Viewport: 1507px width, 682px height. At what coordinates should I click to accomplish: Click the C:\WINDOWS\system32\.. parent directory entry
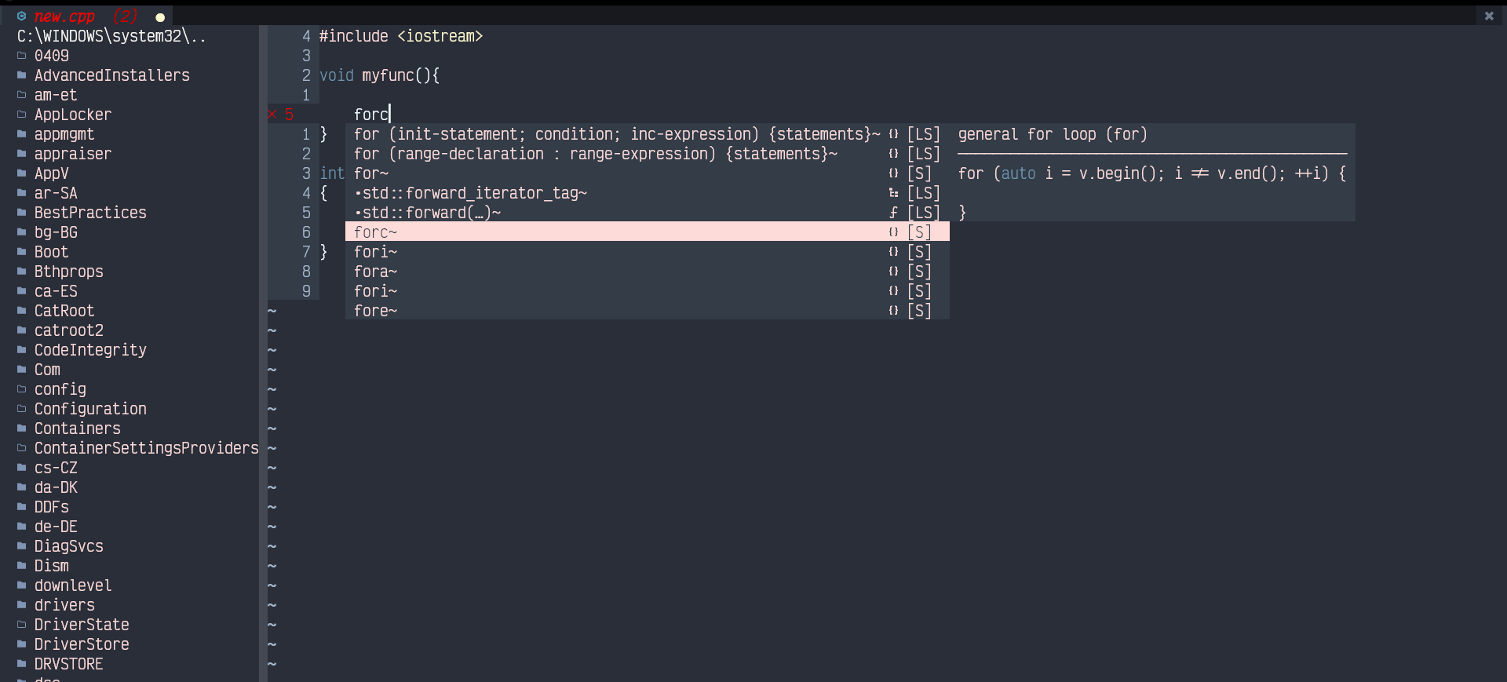[x=110, y=35]
